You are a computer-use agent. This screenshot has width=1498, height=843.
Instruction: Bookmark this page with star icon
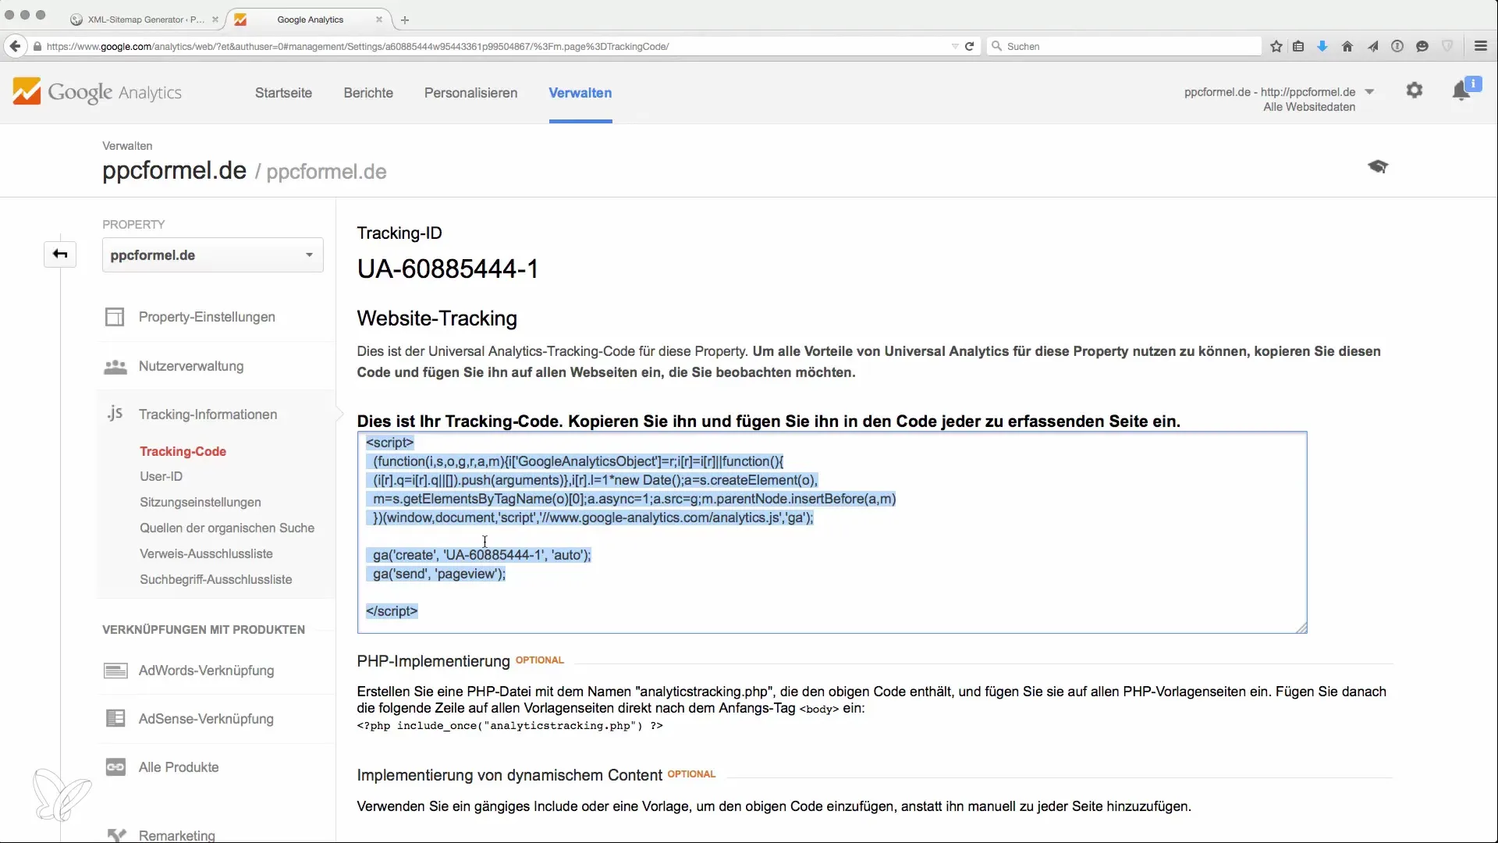(1276, 46)
